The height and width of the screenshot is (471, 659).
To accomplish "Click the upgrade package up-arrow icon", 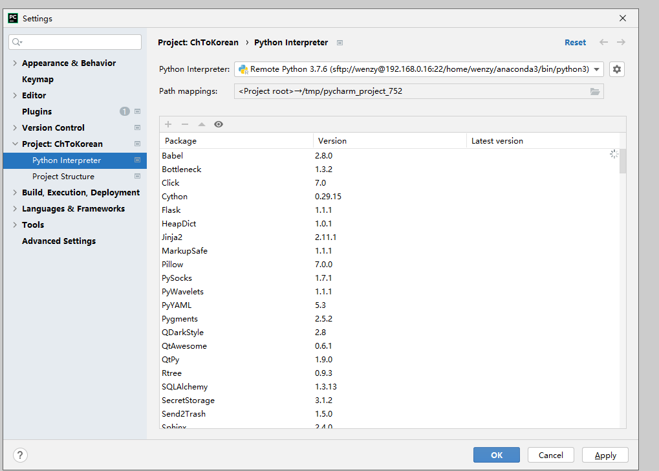I will (x=202, y=124).
